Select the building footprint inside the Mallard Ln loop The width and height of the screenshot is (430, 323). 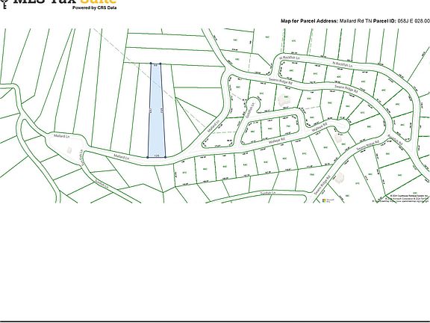point(69,150)
